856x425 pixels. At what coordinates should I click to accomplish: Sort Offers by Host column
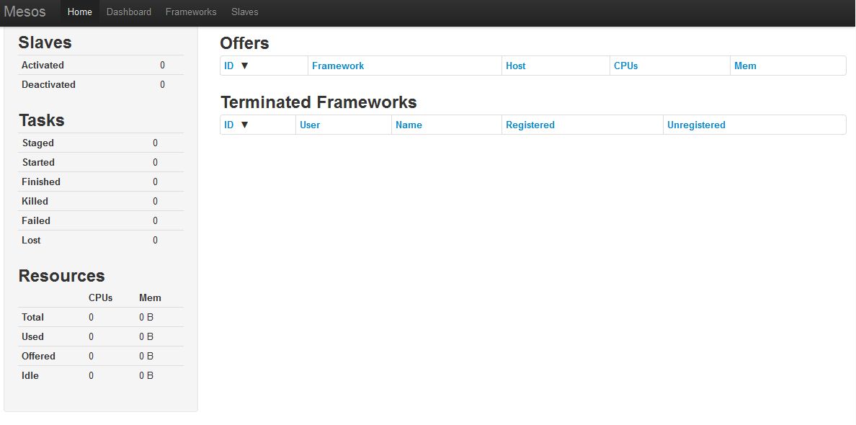point(515,66)
